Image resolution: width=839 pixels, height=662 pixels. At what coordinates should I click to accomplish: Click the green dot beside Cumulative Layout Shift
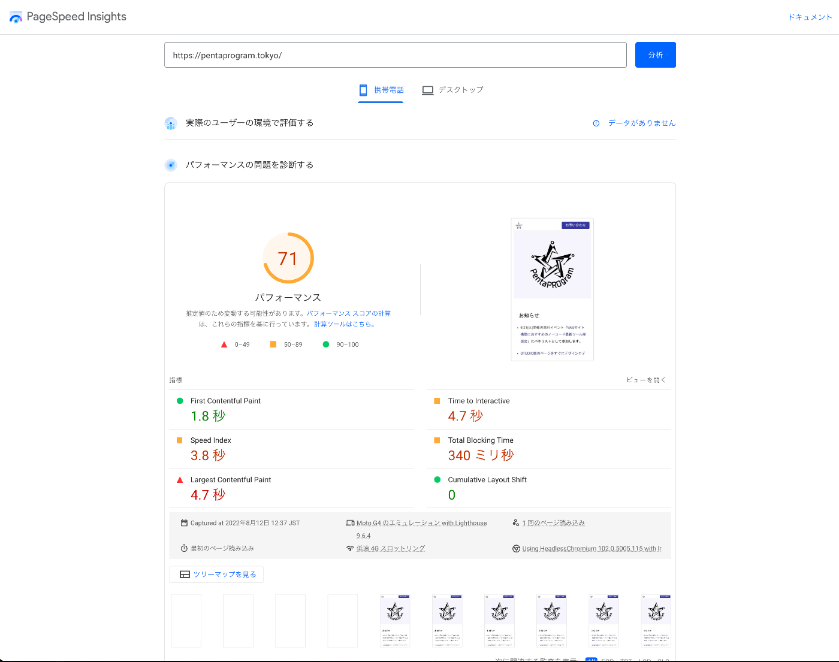(437, 480)
